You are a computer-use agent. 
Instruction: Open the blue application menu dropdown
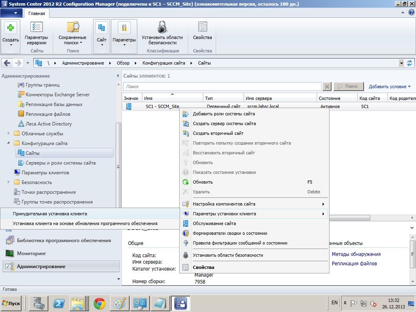(11, 13)
